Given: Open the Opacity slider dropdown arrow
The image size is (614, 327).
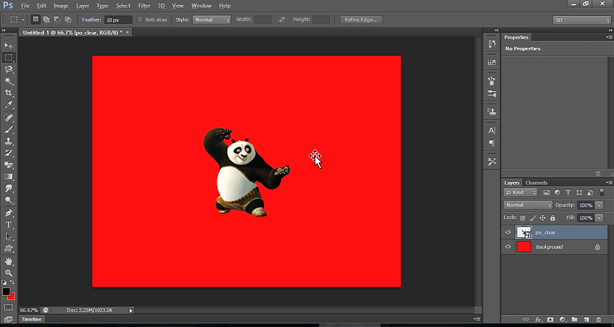Looking at the screenshot, I should click(599, 206).
